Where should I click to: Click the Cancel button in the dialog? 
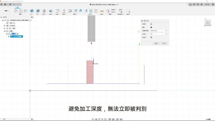tap(164, 43)
